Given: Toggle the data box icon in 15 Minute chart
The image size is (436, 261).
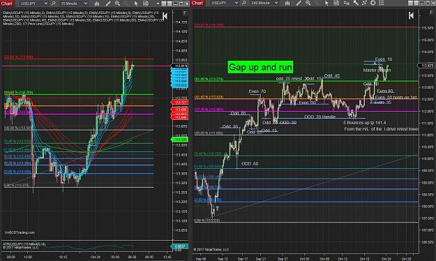Looking at the screenshot, I should click(x=146, y=3).
